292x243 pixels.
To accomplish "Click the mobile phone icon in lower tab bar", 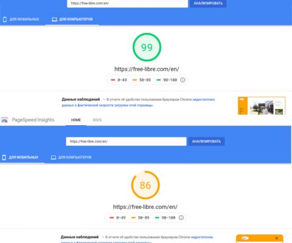I will 4,157.
